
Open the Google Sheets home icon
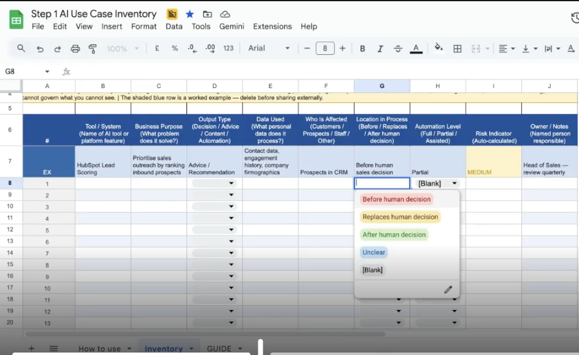pyautogui.click(x=16, y=20)
